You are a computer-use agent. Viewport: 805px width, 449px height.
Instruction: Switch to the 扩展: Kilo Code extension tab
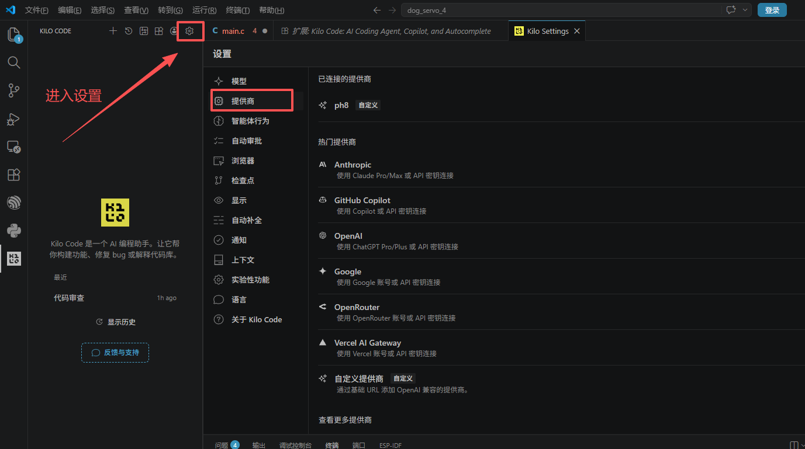[391, 31]
